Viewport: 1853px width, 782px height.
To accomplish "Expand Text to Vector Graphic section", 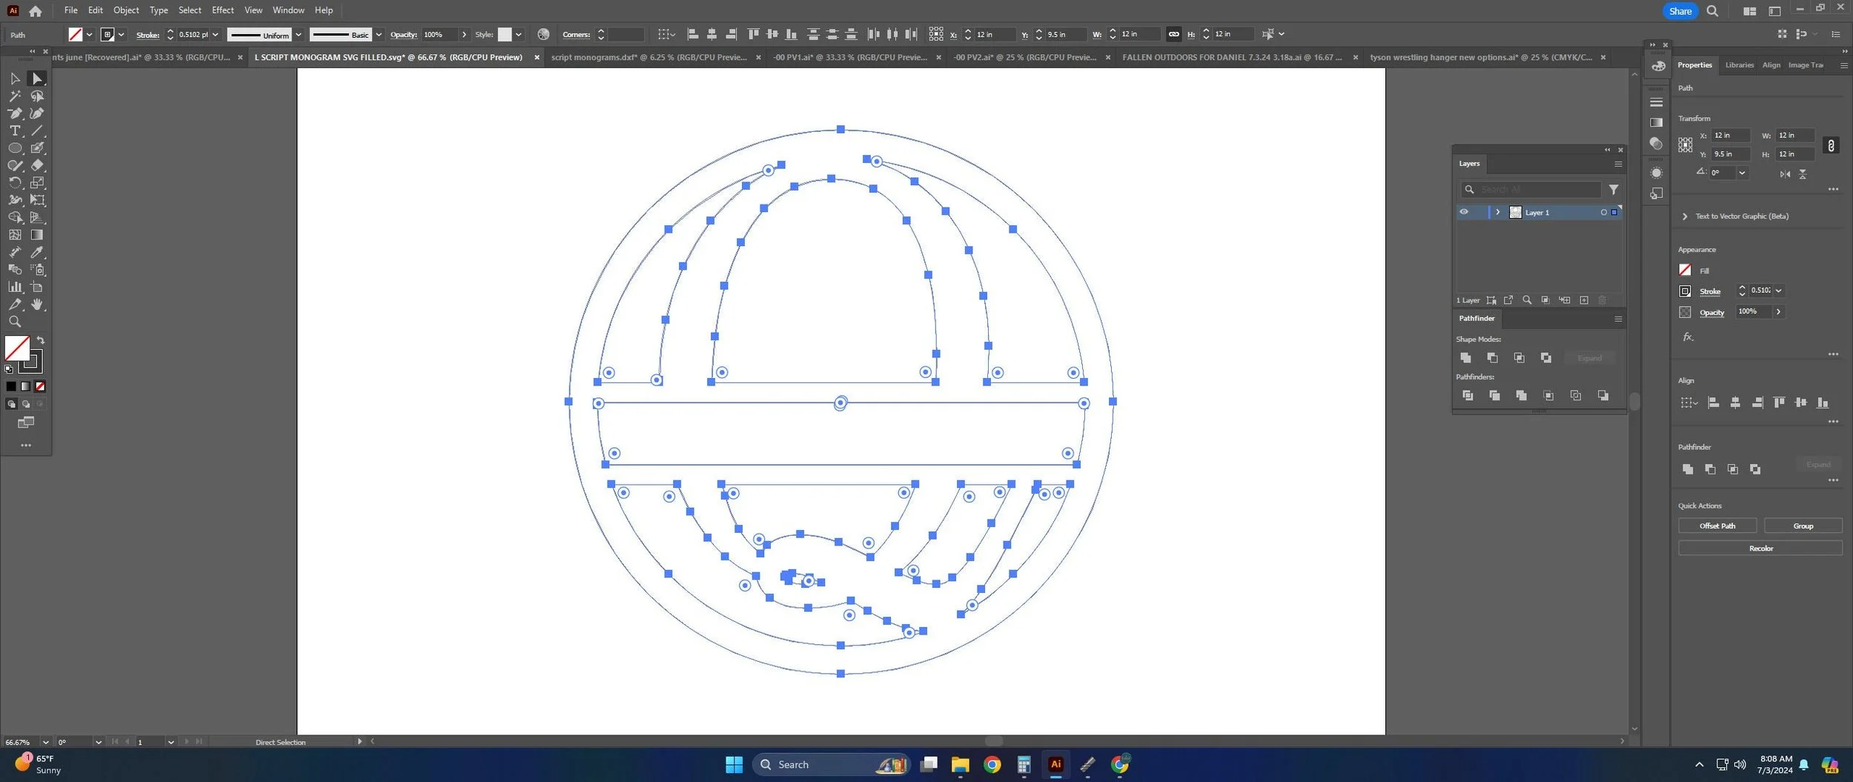I will click(x=1685, y=216).
